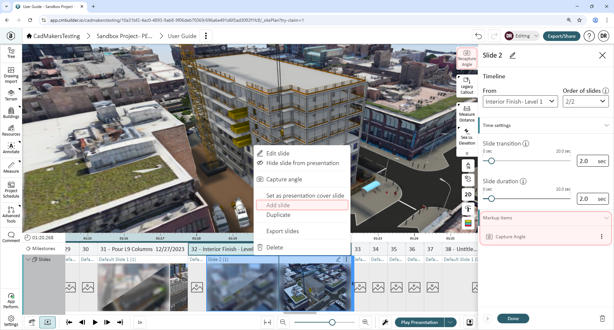Delete slide using trash icon in panel
The height and width of the screenshot is (330, 614).
pos(602,318)
